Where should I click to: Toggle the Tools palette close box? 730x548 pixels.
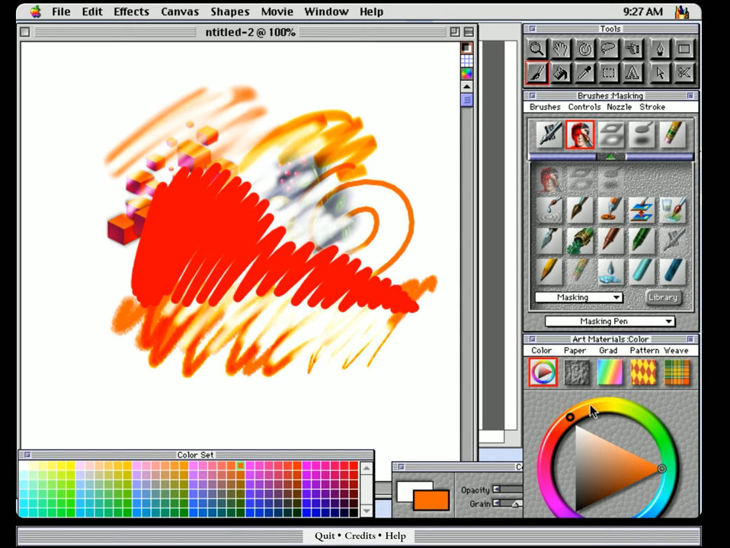[533, 29]
